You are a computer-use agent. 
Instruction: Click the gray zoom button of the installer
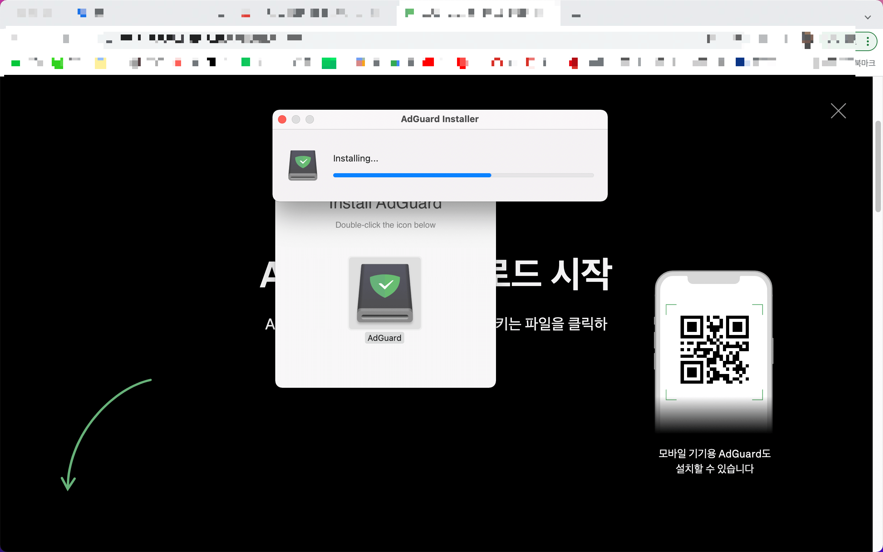pyautogui.click(x=310, y=119)
